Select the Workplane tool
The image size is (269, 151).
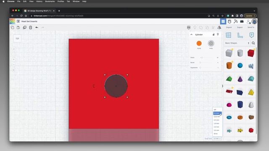pos(229,35)
